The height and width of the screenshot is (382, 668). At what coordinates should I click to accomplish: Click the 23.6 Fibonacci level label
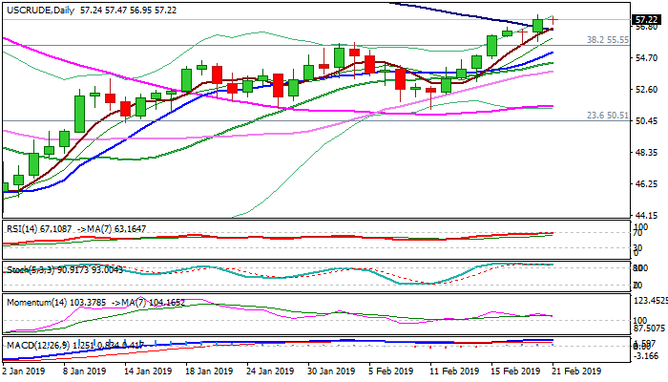tap(606, 115)
